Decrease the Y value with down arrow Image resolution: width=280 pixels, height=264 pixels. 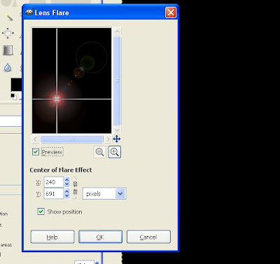(x=67, y=196)
